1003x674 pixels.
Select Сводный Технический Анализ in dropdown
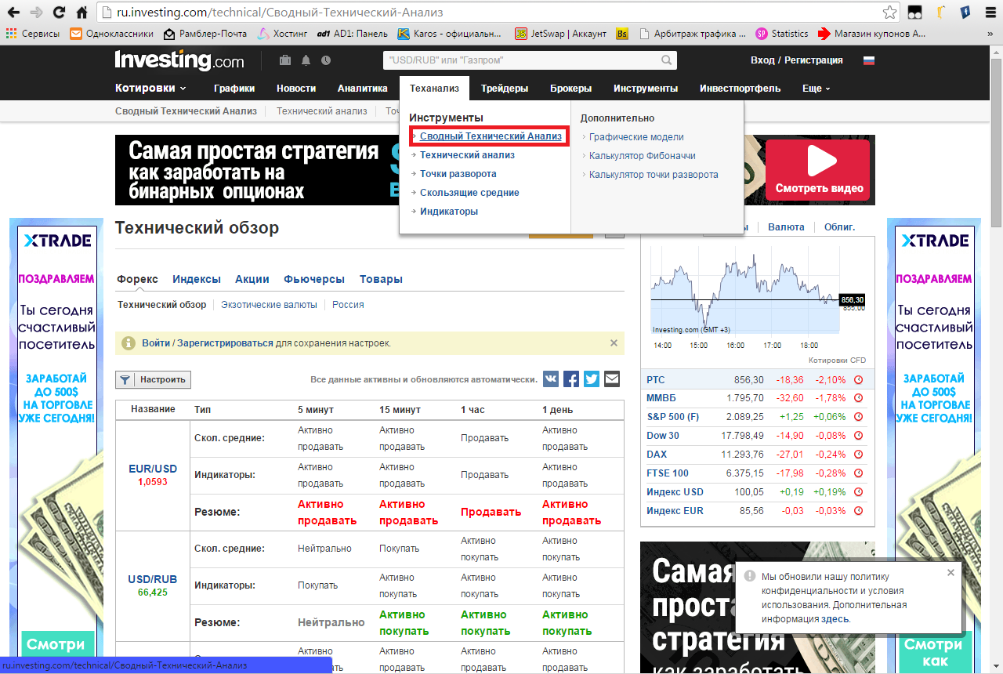(491, 136)
